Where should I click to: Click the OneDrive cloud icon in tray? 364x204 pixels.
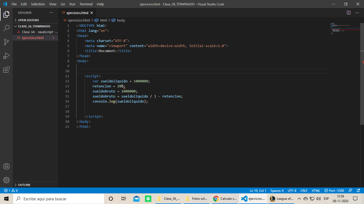pos(306,199)
